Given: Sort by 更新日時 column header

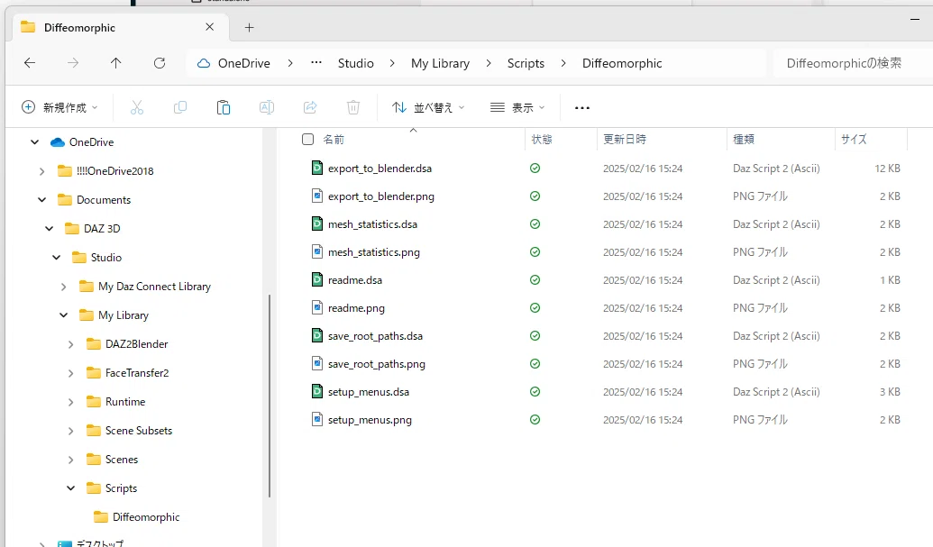Looking at the screenshot, I should [x=625, y=139].
